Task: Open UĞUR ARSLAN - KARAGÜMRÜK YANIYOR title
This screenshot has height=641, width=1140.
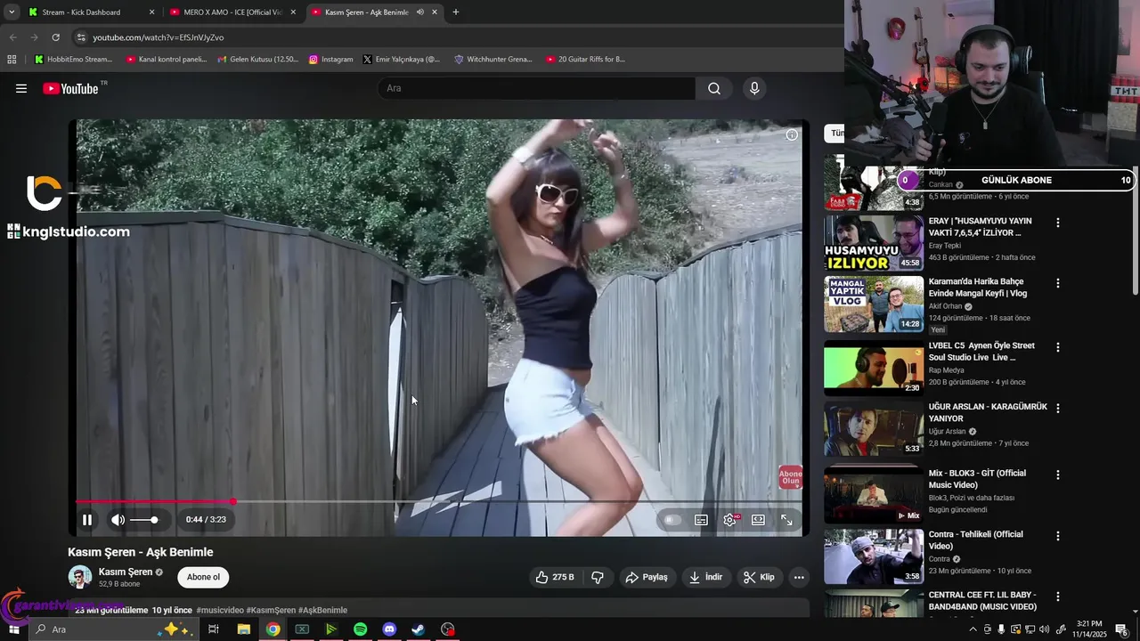Action: pos(988,412)
